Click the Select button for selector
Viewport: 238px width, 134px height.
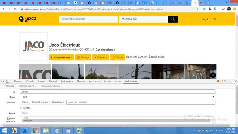click(25, 102)
